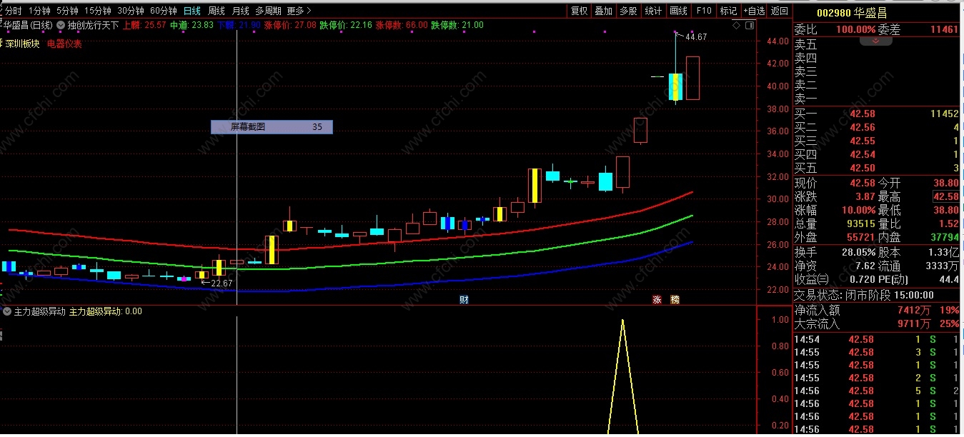The height and width of the screenshot is (437, 964).
Task: Click the 下麟 21.90 indicator value
Action: point(239,25)
